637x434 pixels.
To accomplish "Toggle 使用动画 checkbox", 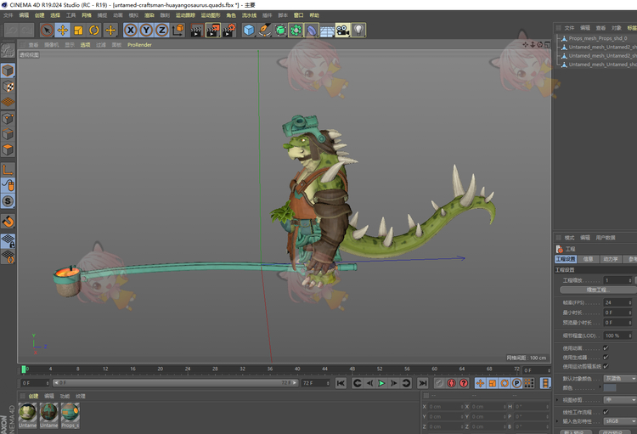I will pos(606,348).
